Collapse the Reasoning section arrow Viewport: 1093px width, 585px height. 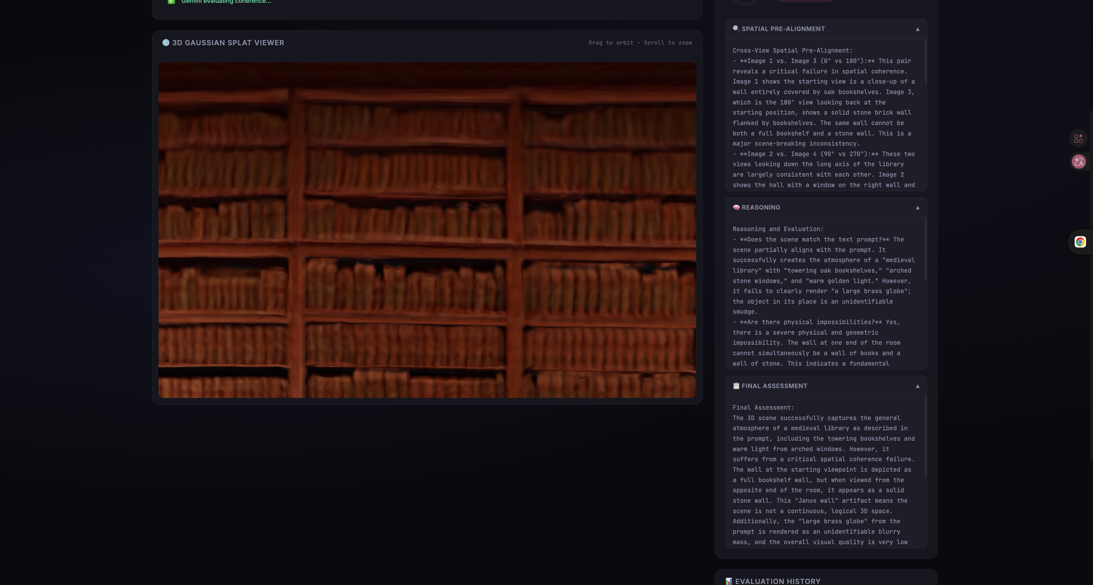click(917, 208)
